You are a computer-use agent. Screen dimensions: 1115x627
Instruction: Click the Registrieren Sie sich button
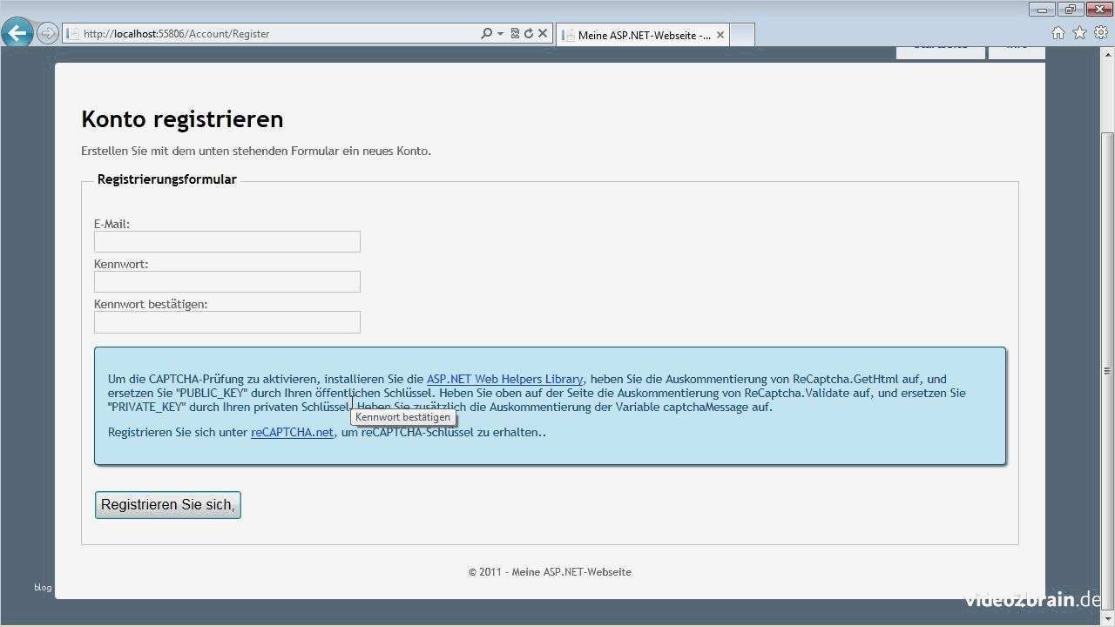pyautogui.click(x=168, y=505)
